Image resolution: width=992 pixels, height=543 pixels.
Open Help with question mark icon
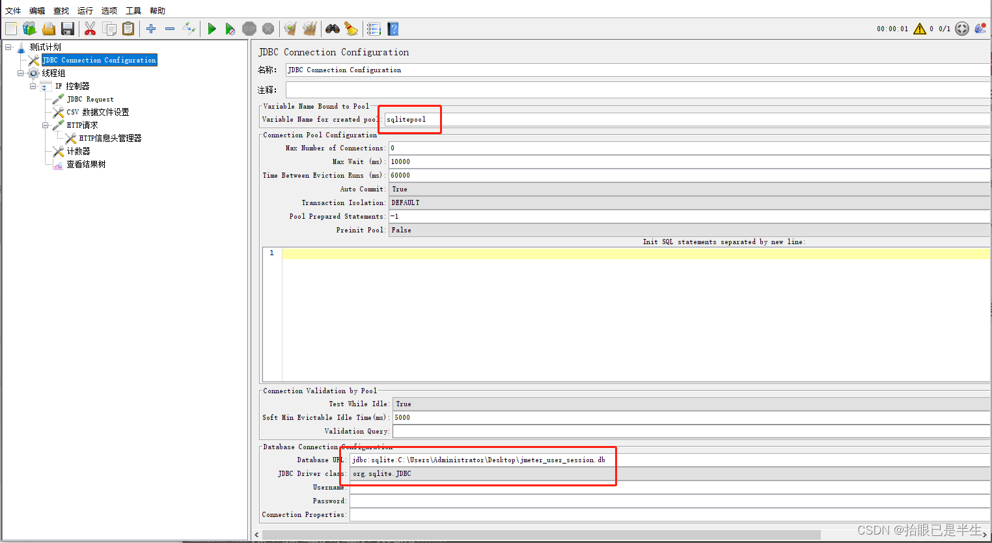coord(393,29)
